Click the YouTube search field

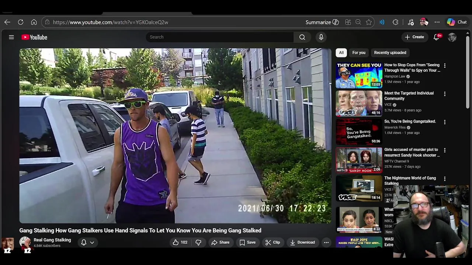click(x=219, y=37)
